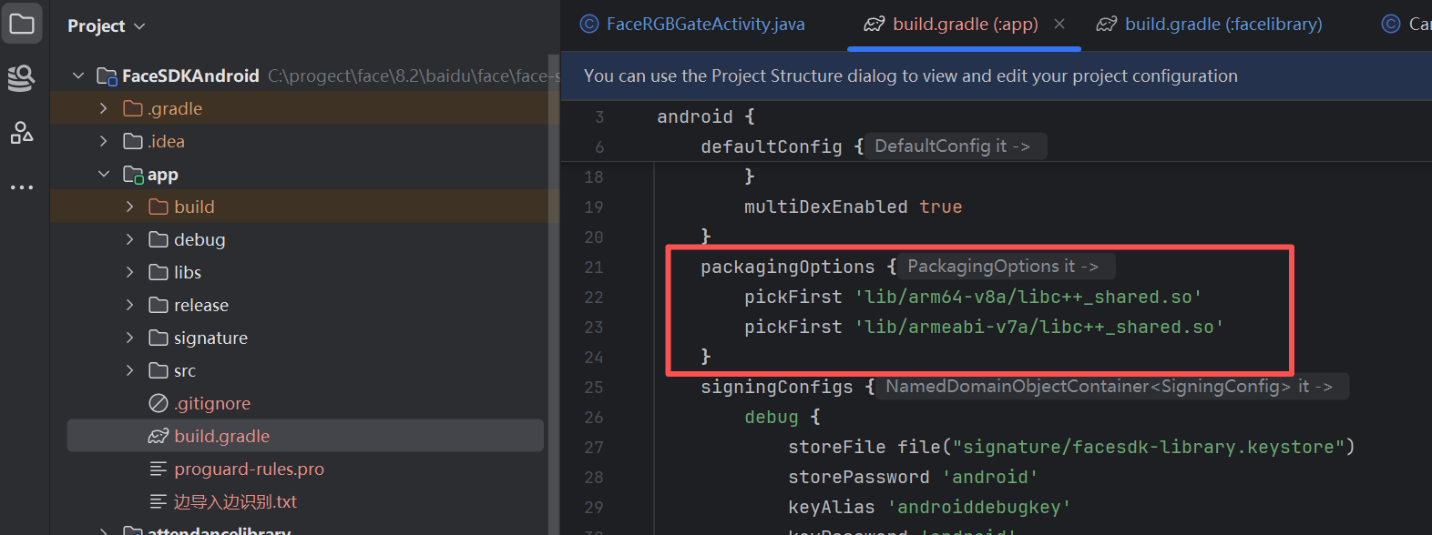This screenshot has height=535, width=1432.
Task: Open the Structure tool window icon
Action: pos(21,133)
